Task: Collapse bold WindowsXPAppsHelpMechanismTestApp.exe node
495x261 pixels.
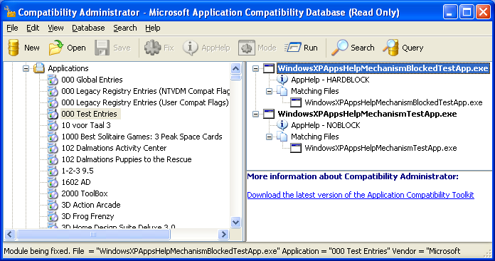Action: [256, 114]
